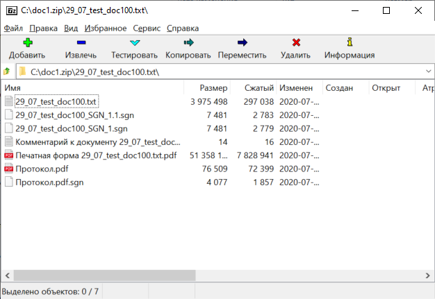Screen dimensions: 435x299
Task: Click the horizontal scrollbar left arrow
Action: tap(8, 275)
